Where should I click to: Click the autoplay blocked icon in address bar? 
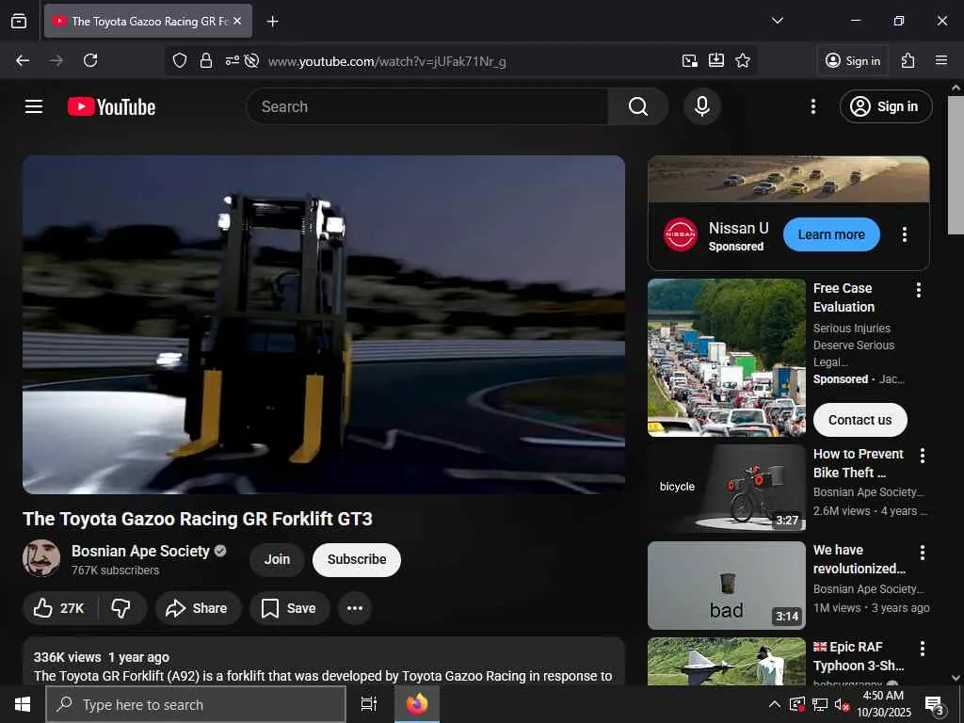tap(251, 60)
